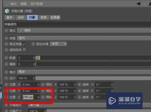
Task: Click the animation dot beside 总计
Action: (x=6, y=78)
